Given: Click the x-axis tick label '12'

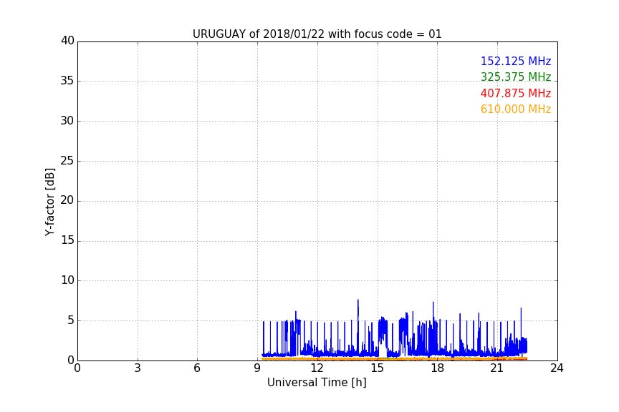Looking at the screenshot, I should point(317,368).
